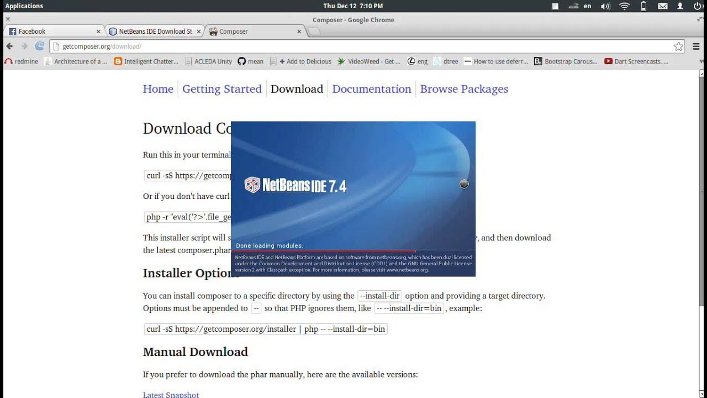Screen dimensions: 707x398
Task: Click the 'Manual Download' heading
Action: pos(196,352)
